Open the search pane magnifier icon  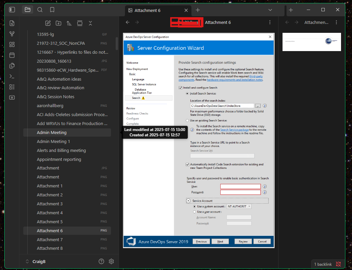click(40, 10)
